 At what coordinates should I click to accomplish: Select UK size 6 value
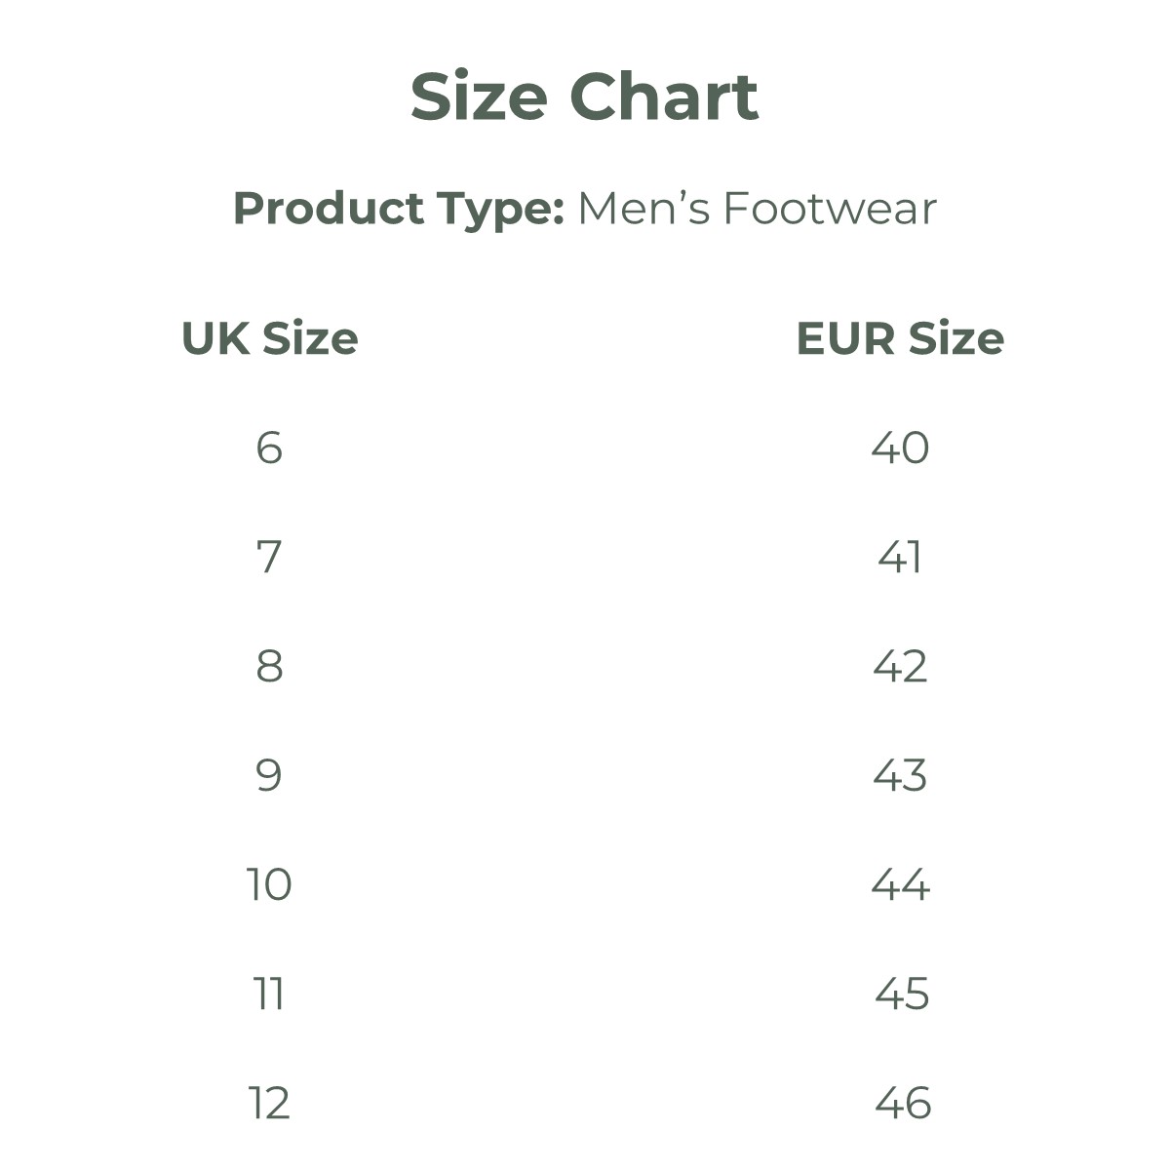pyautogui.click(x=269, y=448)
